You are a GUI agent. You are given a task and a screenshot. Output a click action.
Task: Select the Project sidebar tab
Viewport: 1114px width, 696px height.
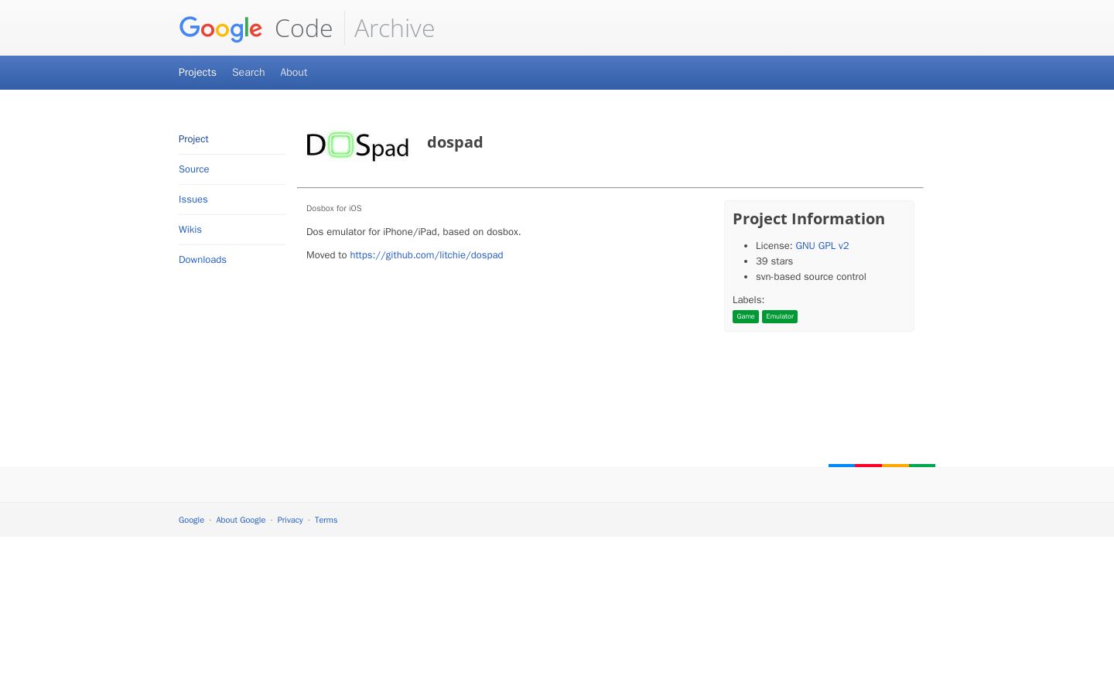pos(193,139)
